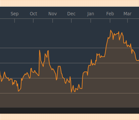139x120 pixels.
Task: Click the small peak in mid November
Action: [x=59, y=66]
